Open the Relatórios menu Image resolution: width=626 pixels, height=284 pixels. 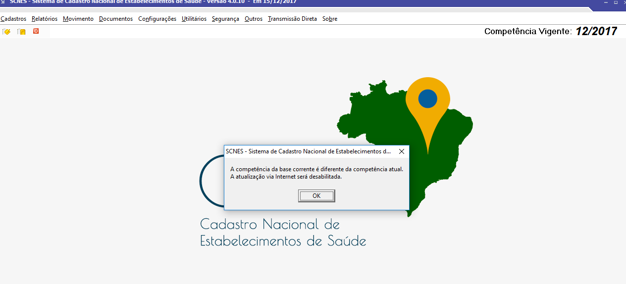(x=45, y=19)
